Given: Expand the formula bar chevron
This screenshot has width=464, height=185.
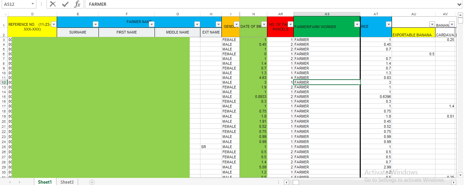Looking at the screenshot, I should (459, 4).
